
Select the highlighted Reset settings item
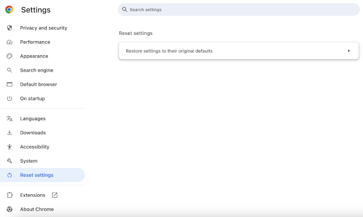tap(43, 175)
